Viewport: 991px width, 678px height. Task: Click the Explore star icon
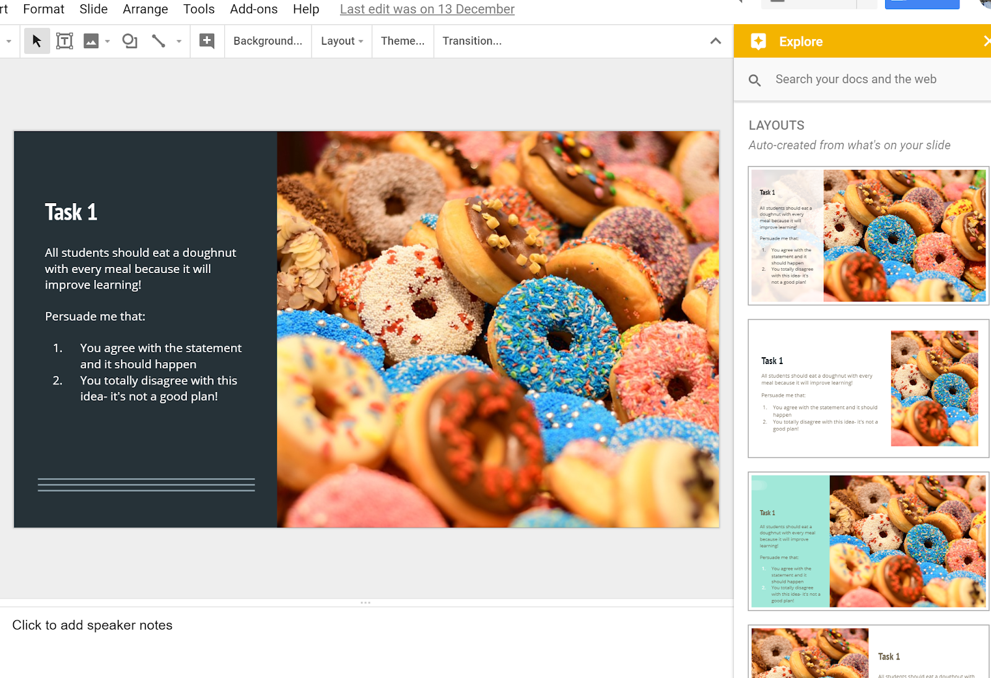pos(758,41)
